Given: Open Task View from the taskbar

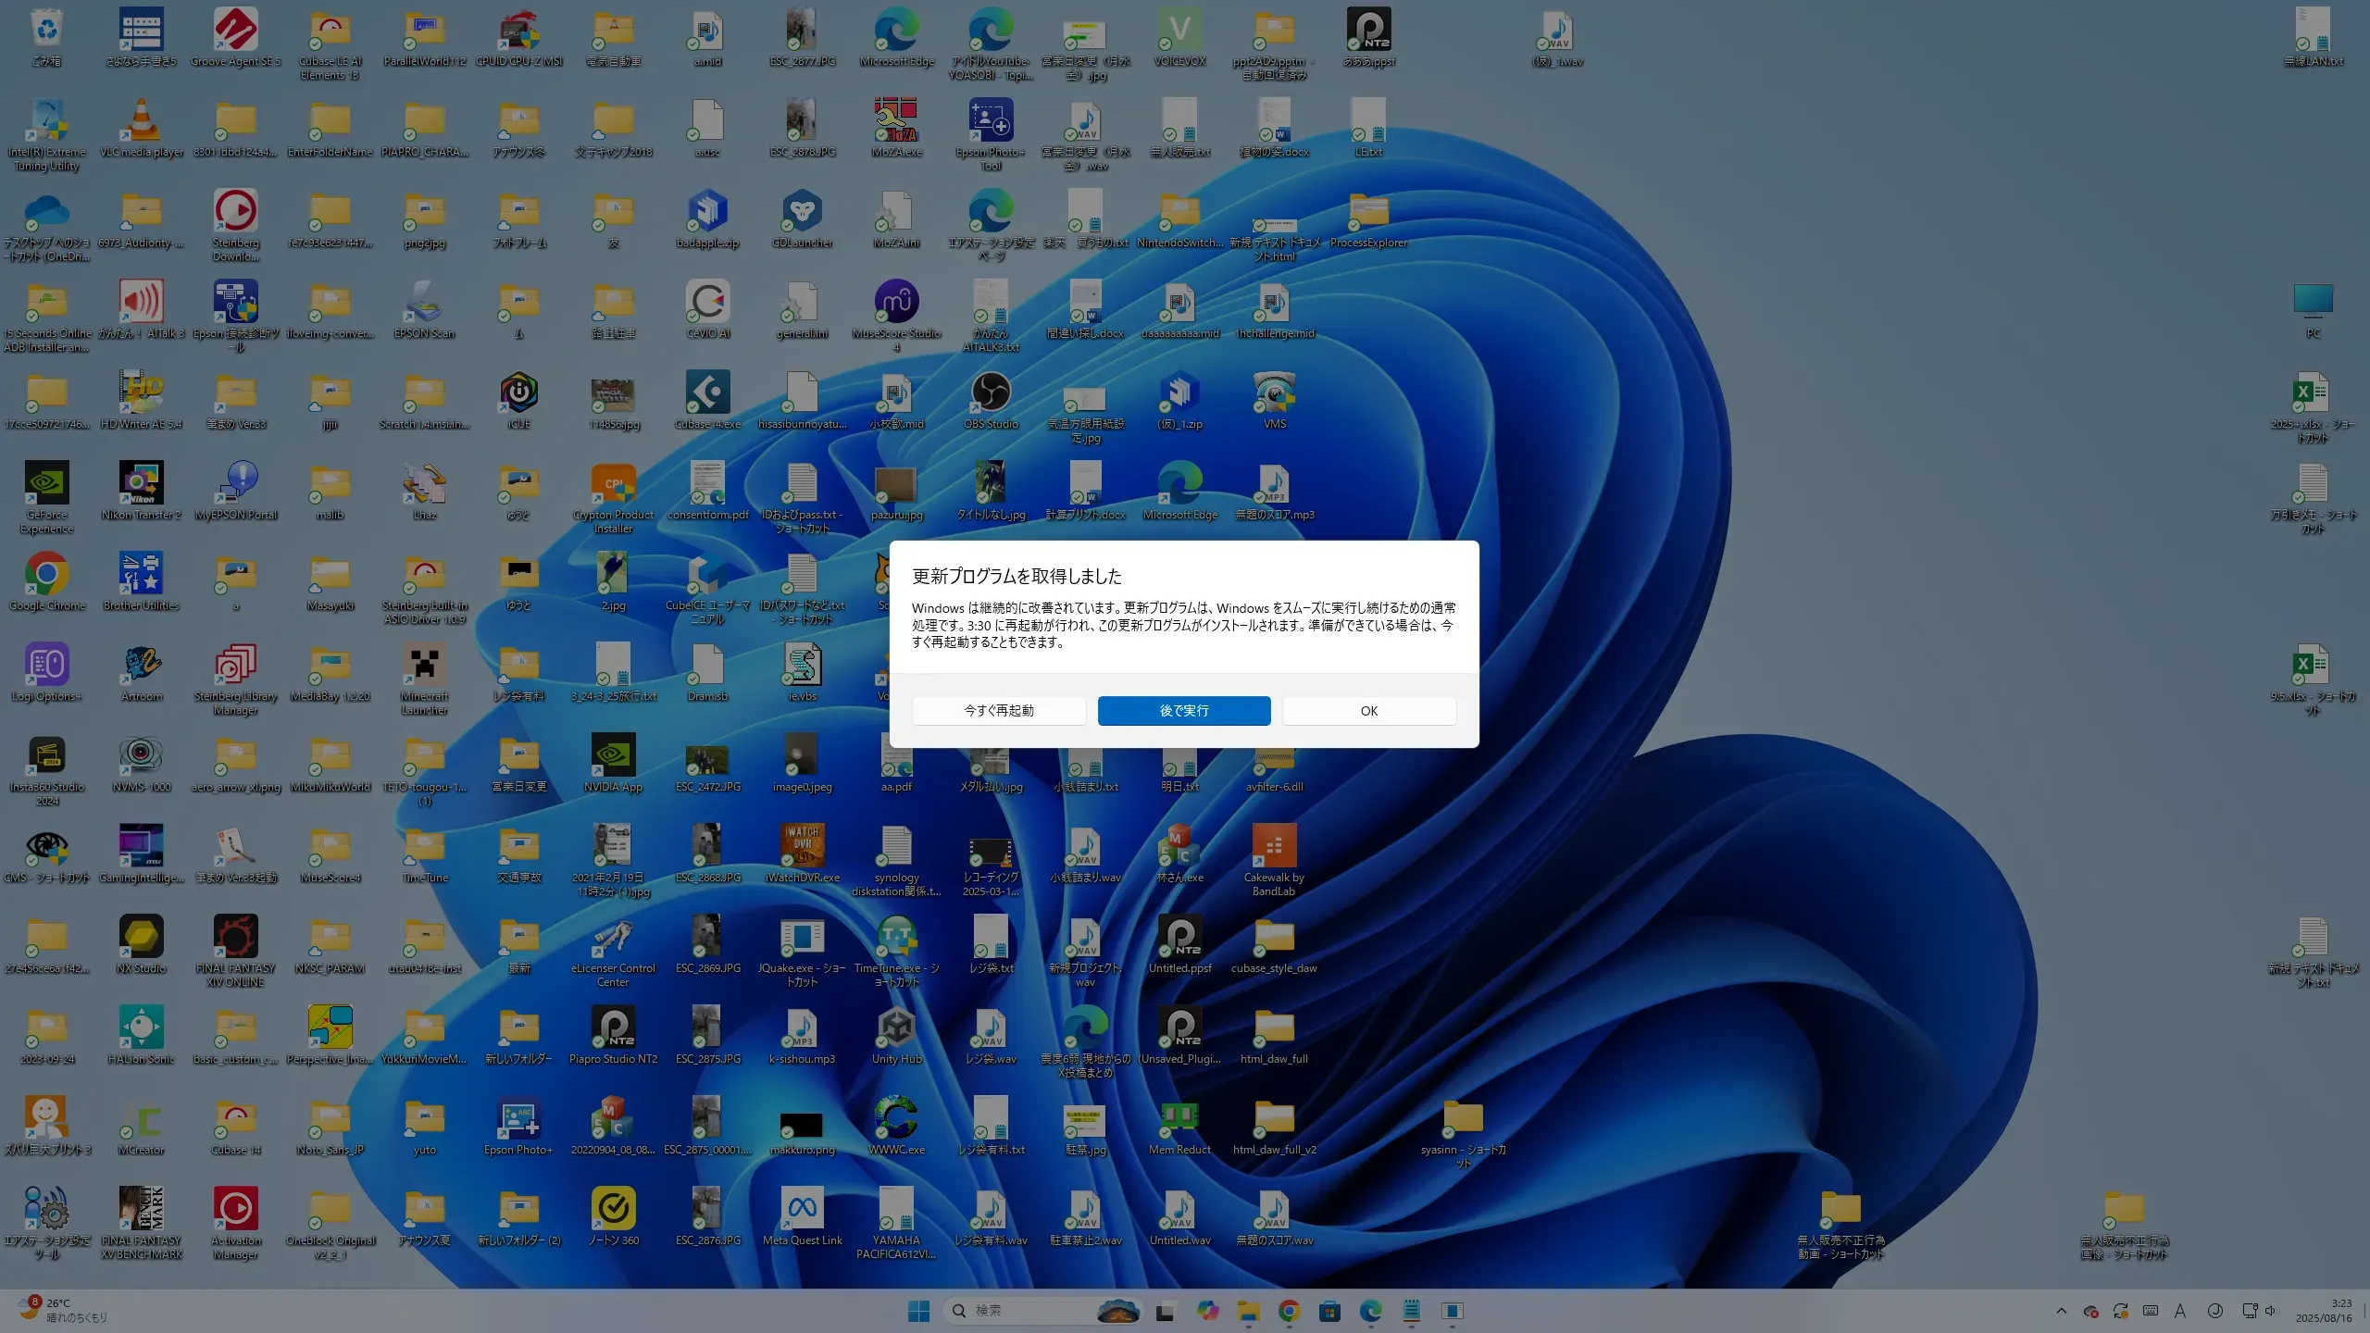Looking at the screenshot, I should point(1166,1311).
